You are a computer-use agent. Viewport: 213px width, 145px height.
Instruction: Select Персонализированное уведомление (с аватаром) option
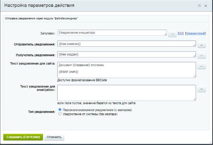point(60,110)
